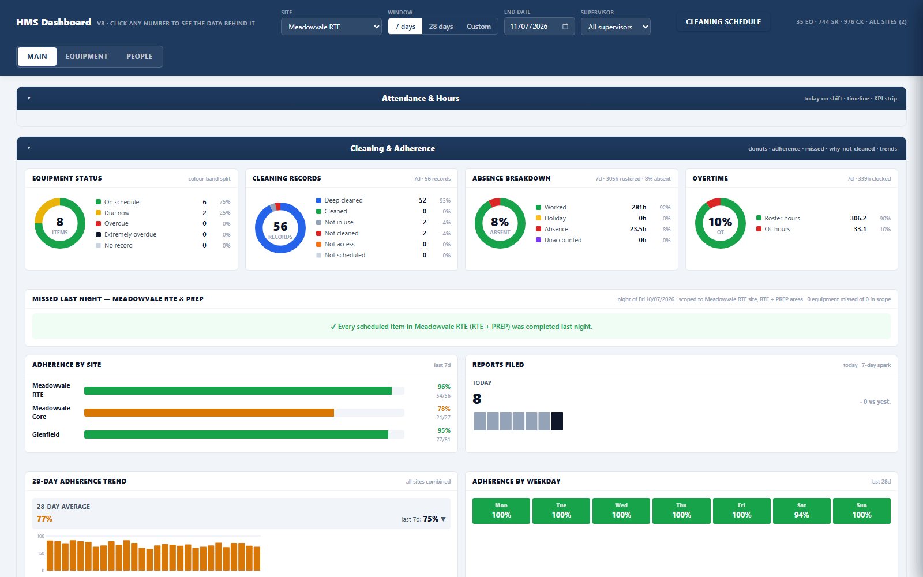This screenshot has height=577, width=923.
Task: Click the red OT hours legend swatch
Action: [759, 229]
